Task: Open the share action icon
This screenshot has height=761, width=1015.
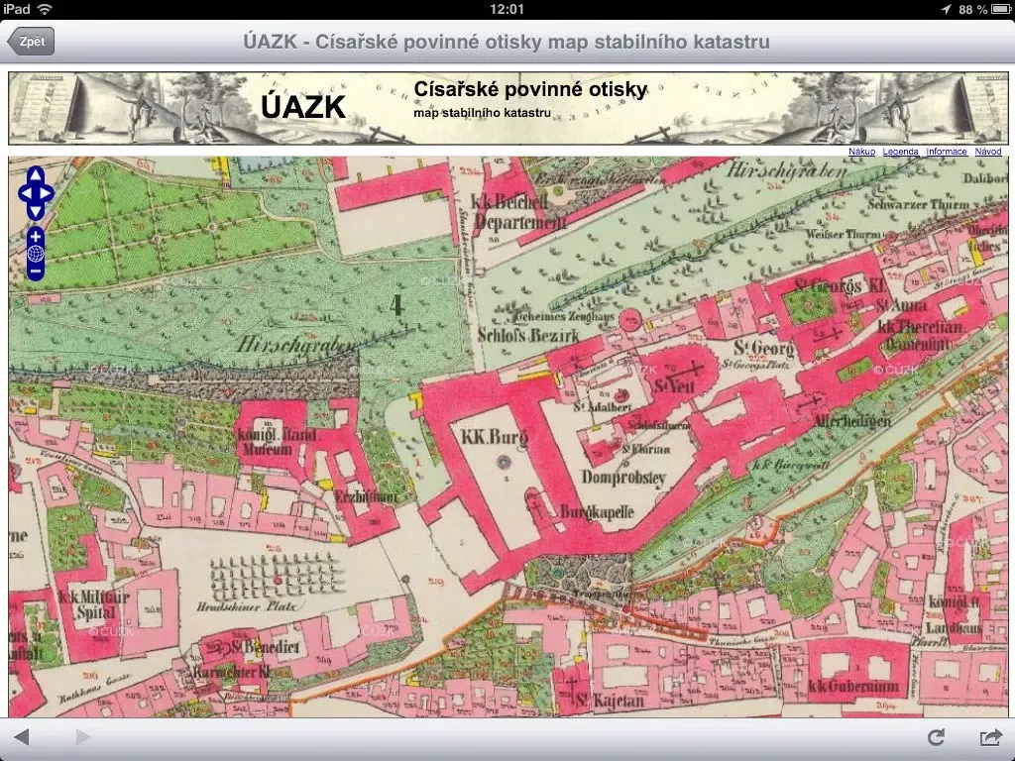Action: click(991, 737)
